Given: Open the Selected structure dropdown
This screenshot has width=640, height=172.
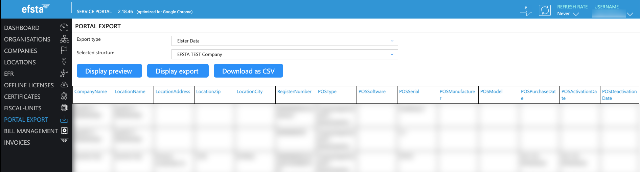Looking at the screenshot, I should [x=284, y=54].
